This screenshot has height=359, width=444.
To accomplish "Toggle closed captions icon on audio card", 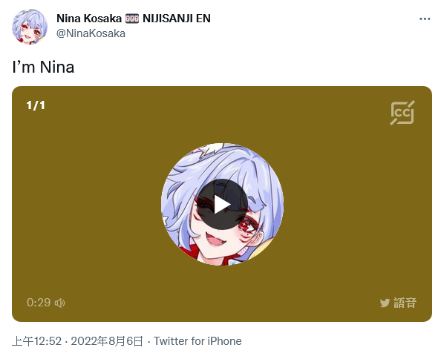I will pyautogui.click(x=402, y=113).
